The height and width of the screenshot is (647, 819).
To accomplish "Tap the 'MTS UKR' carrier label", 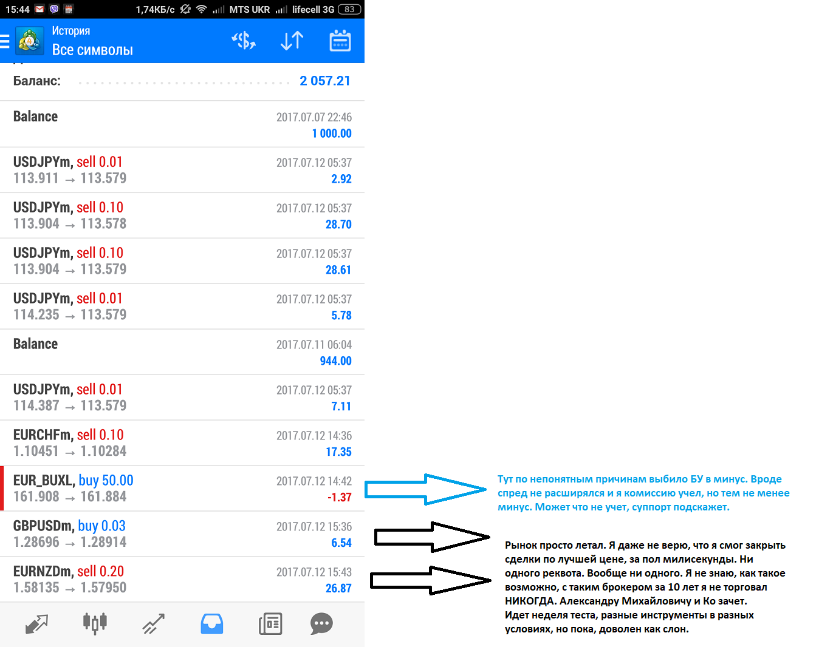I will tap(250, 9).
